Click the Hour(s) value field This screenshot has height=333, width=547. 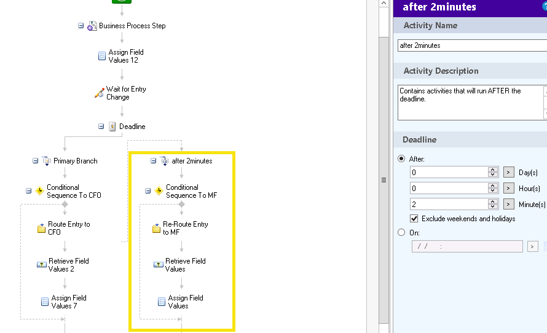click(x=449, y=188)
